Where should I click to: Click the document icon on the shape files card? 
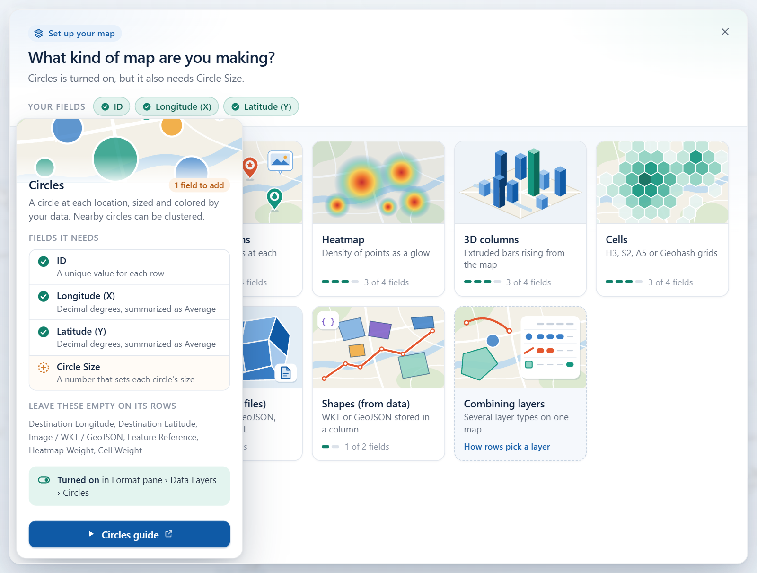coord(286,373)
